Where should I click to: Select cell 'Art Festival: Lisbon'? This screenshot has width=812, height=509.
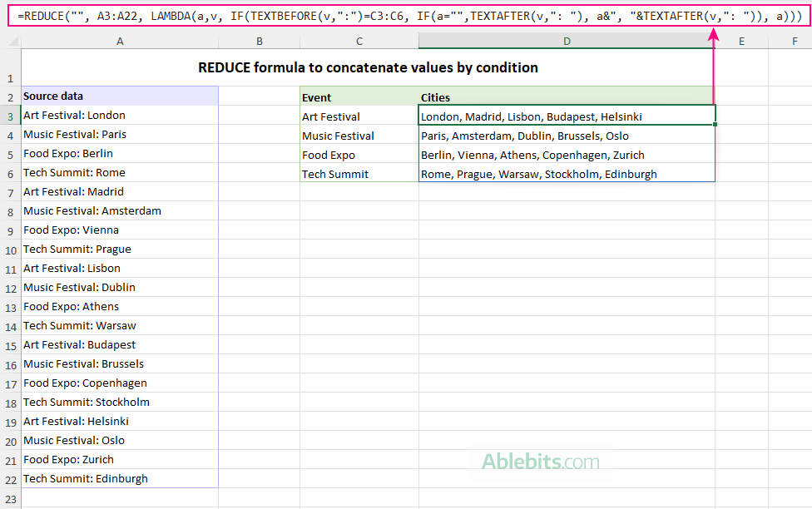point(120,269)
